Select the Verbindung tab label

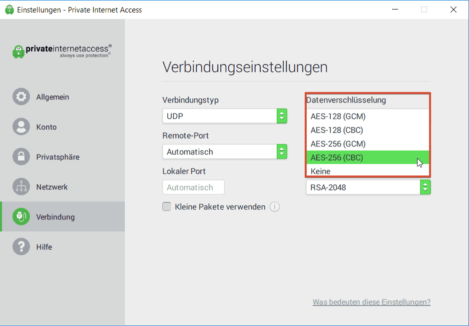click(x=55, y=216)
